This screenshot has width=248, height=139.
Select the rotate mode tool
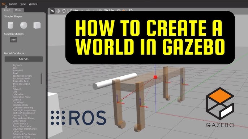click(x=64, y=11)
